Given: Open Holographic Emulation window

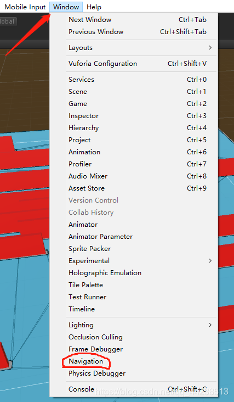Looking at the screenshot, I should tap(134, 273).
